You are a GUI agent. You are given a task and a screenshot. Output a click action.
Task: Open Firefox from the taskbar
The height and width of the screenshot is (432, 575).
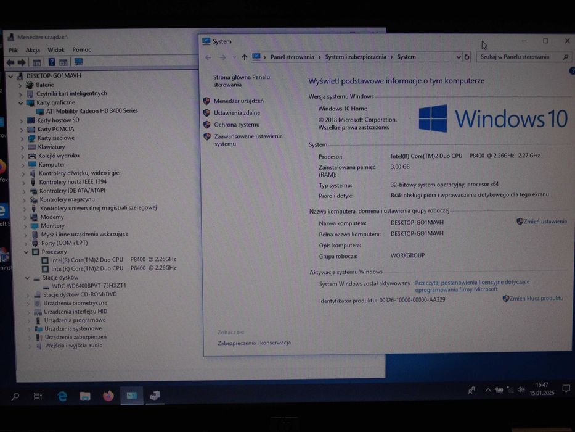(x=108, y=396)
